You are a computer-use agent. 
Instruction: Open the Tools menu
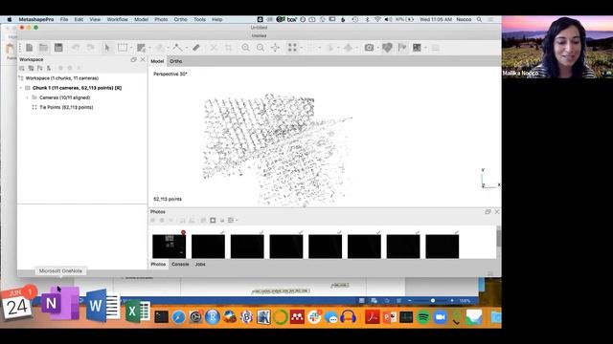pos(199,19)
